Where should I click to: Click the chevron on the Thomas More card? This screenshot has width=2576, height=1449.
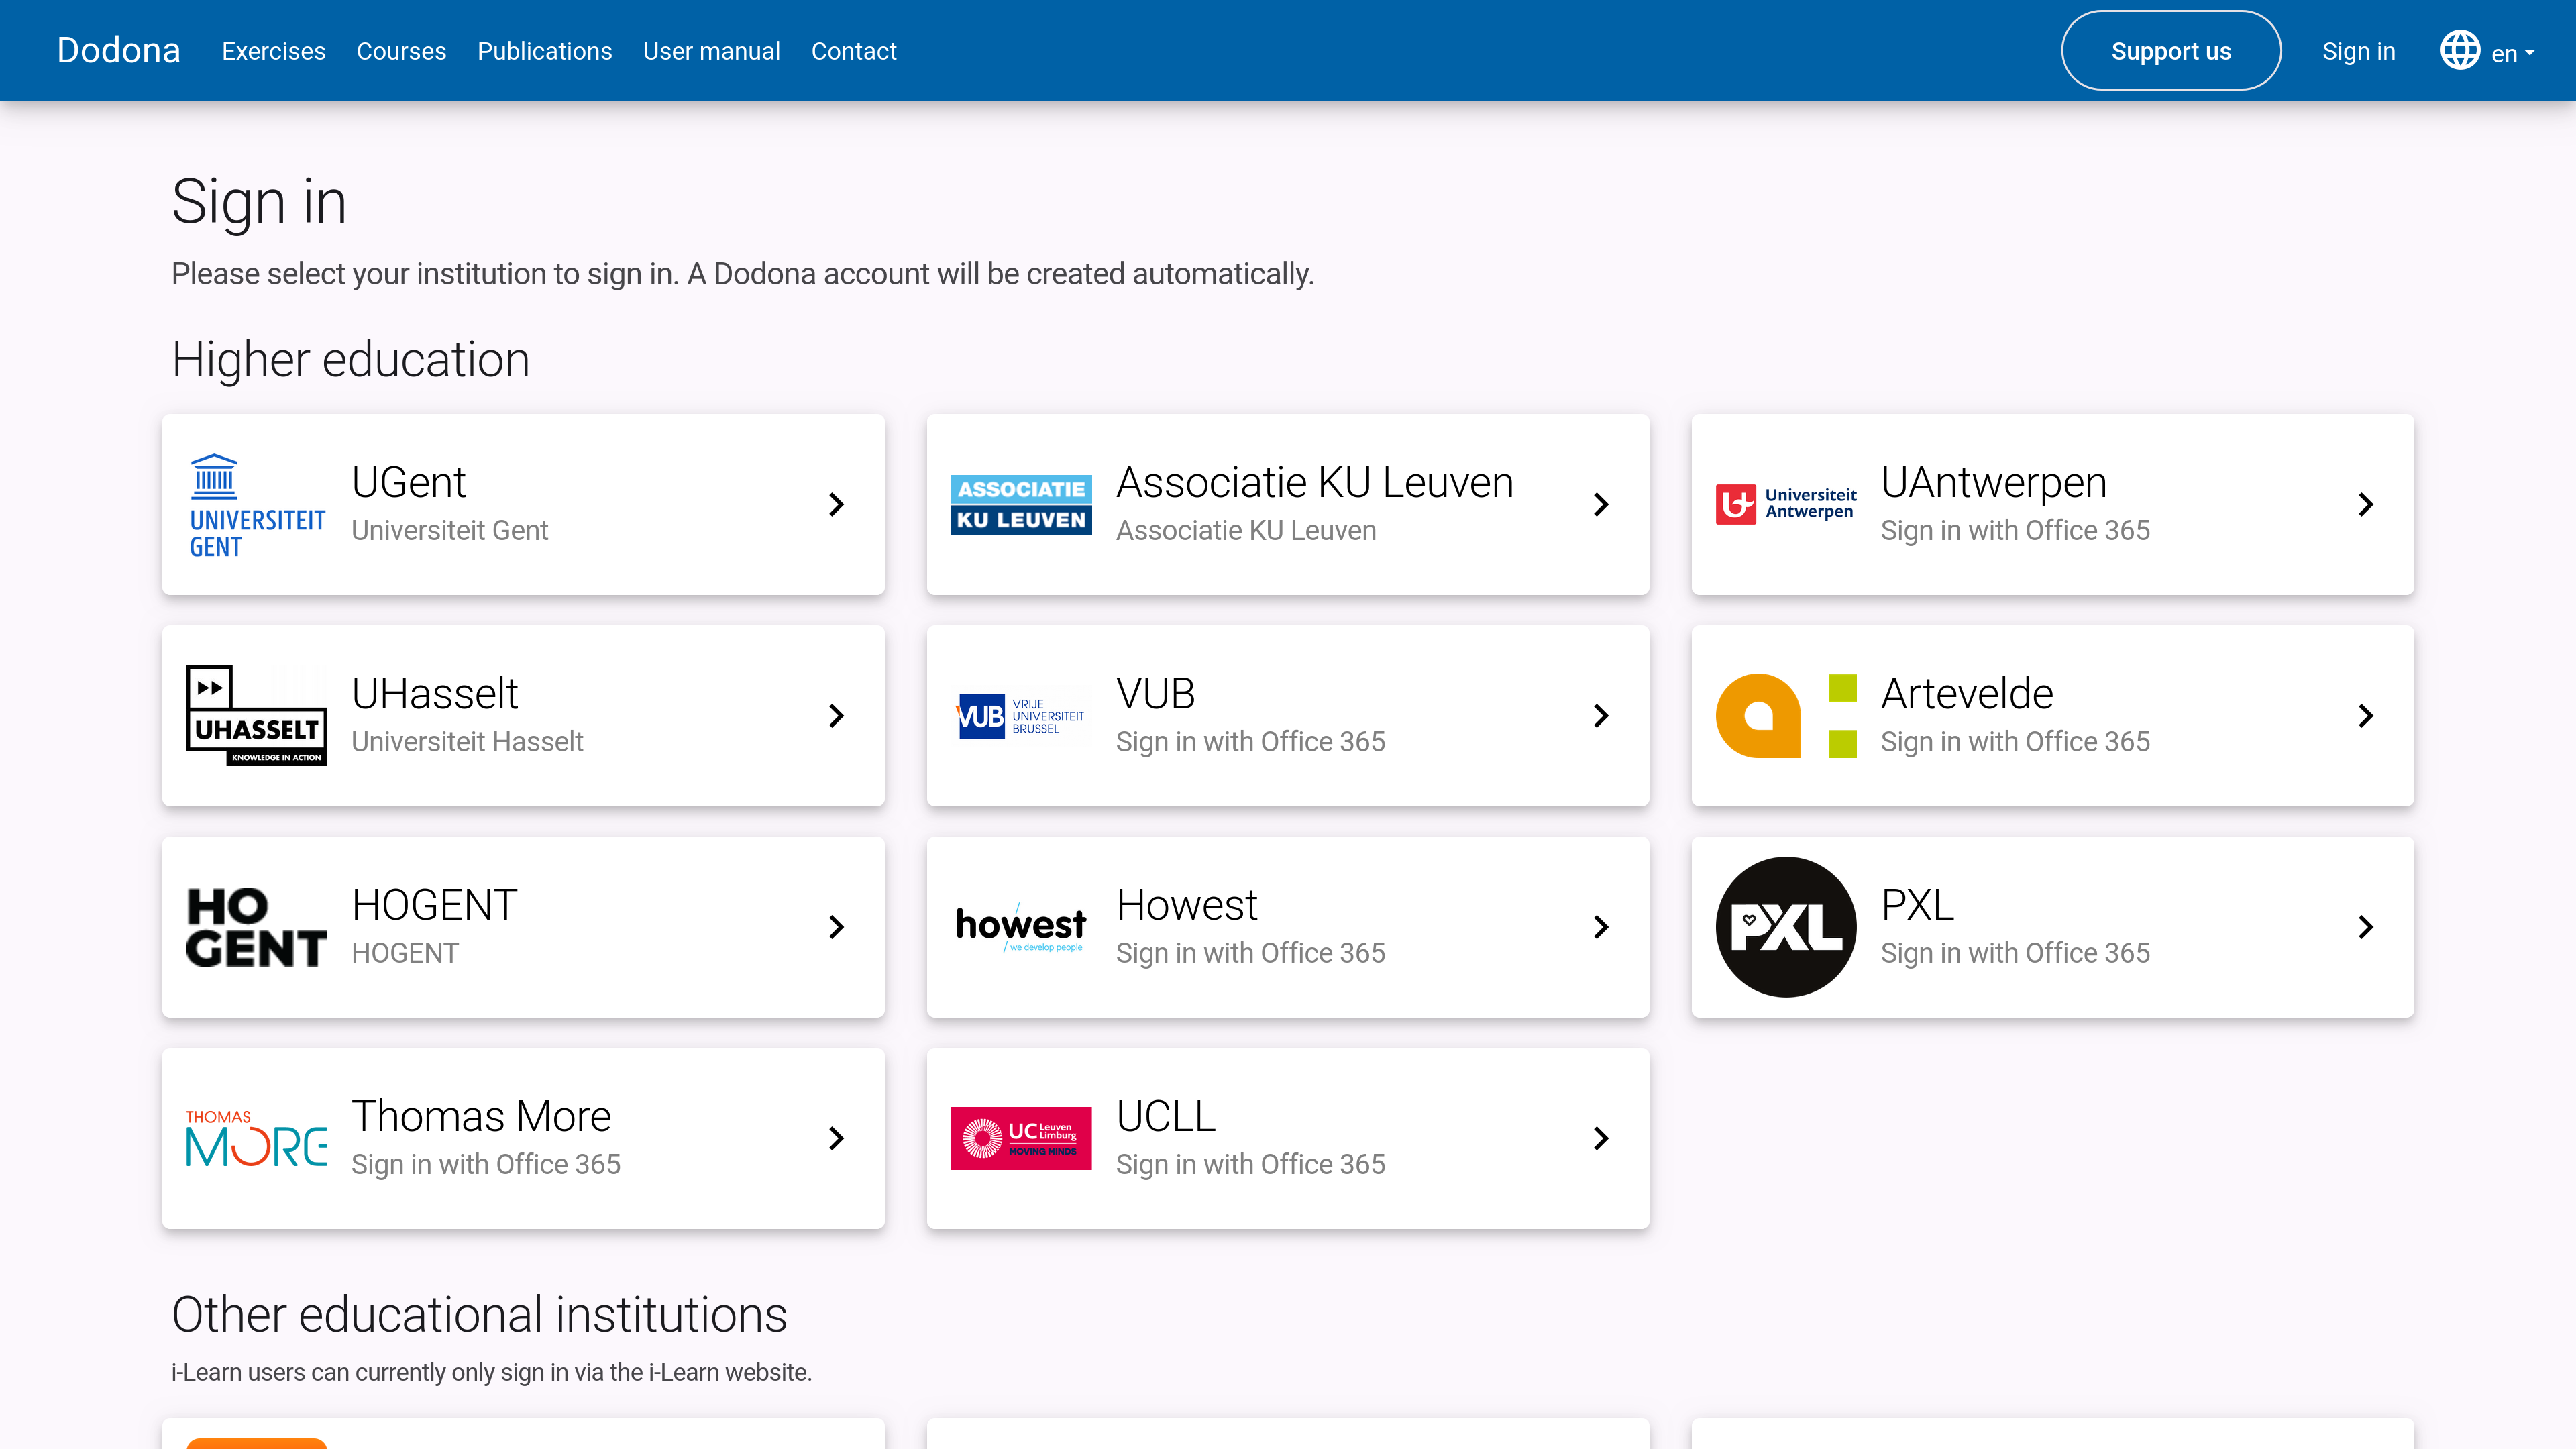click(x=837, y=1138)
